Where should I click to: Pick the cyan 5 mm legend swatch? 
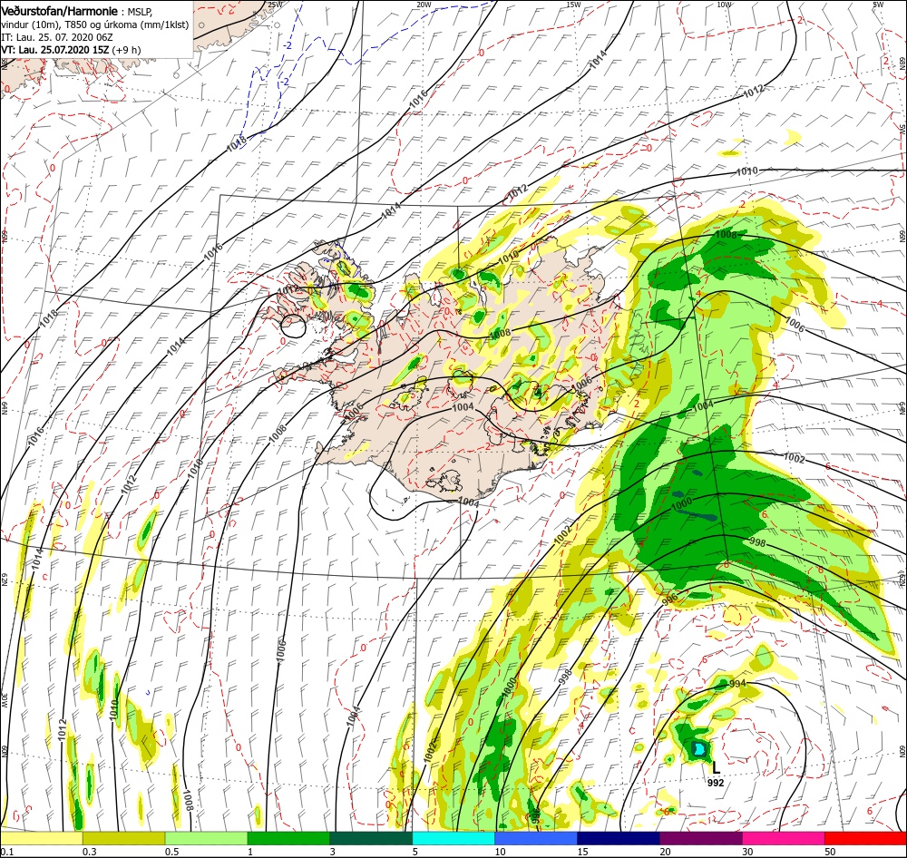(x=453, y=838)
